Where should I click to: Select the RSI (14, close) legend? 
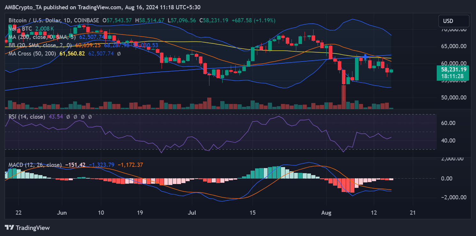pyautogui.click(x=27, y=117)
